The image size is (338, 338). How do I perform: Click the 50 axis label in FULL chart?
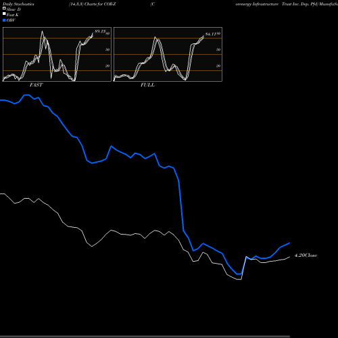218,49
